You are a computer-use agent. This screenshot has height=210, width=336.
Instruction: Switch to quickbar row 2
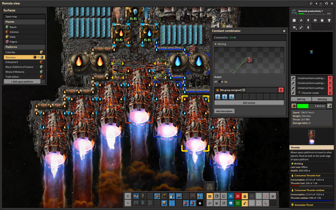pos(128,196)
